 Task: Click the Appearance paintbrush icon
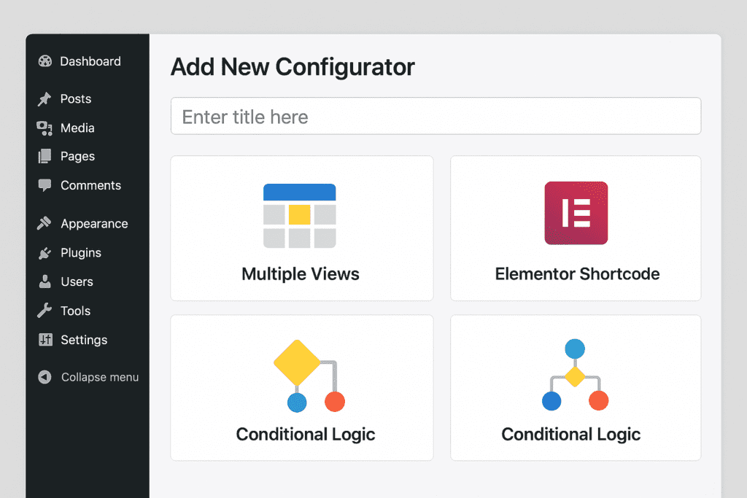45,224
